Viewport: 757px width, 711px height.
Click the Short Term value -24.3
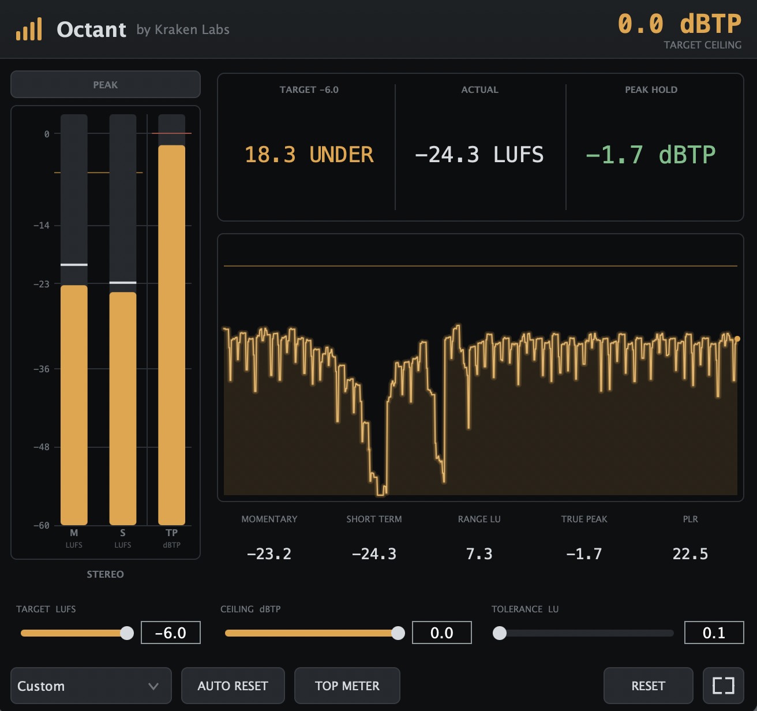(x=374, y=554)
